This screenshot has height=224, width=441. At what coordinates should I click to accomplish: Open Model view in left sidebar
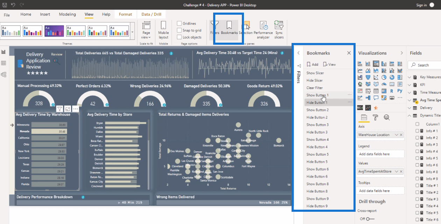4,74
